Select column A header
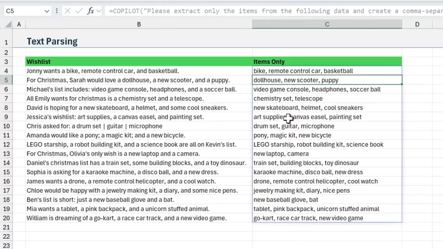443x249 pixels. click(x=19, y=25)
